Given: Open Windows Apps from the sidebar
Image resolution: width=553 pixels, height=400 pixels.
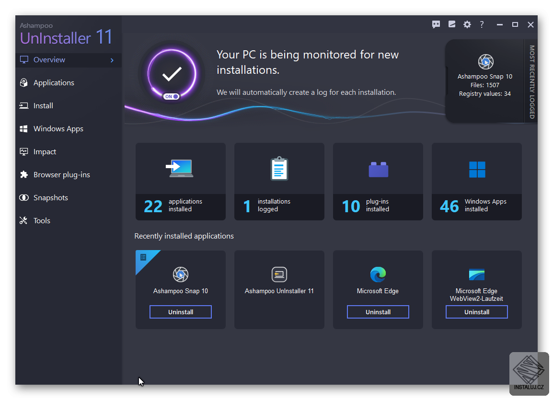Looking at the screenshot, I should pyautogui.click(x=58, y=128).
